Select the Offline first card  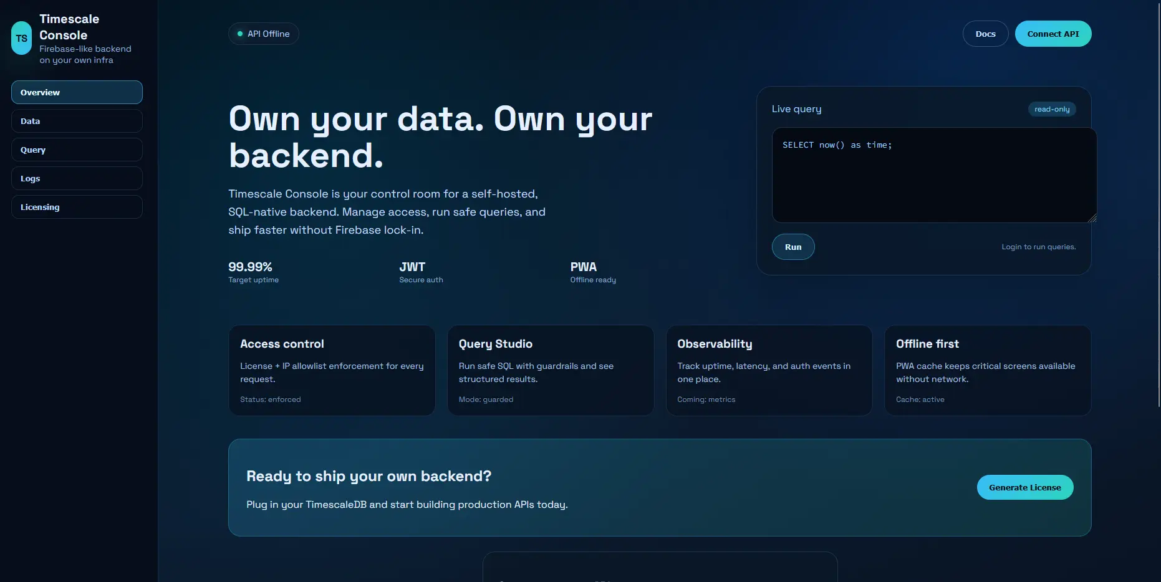[x=987, y=370]
